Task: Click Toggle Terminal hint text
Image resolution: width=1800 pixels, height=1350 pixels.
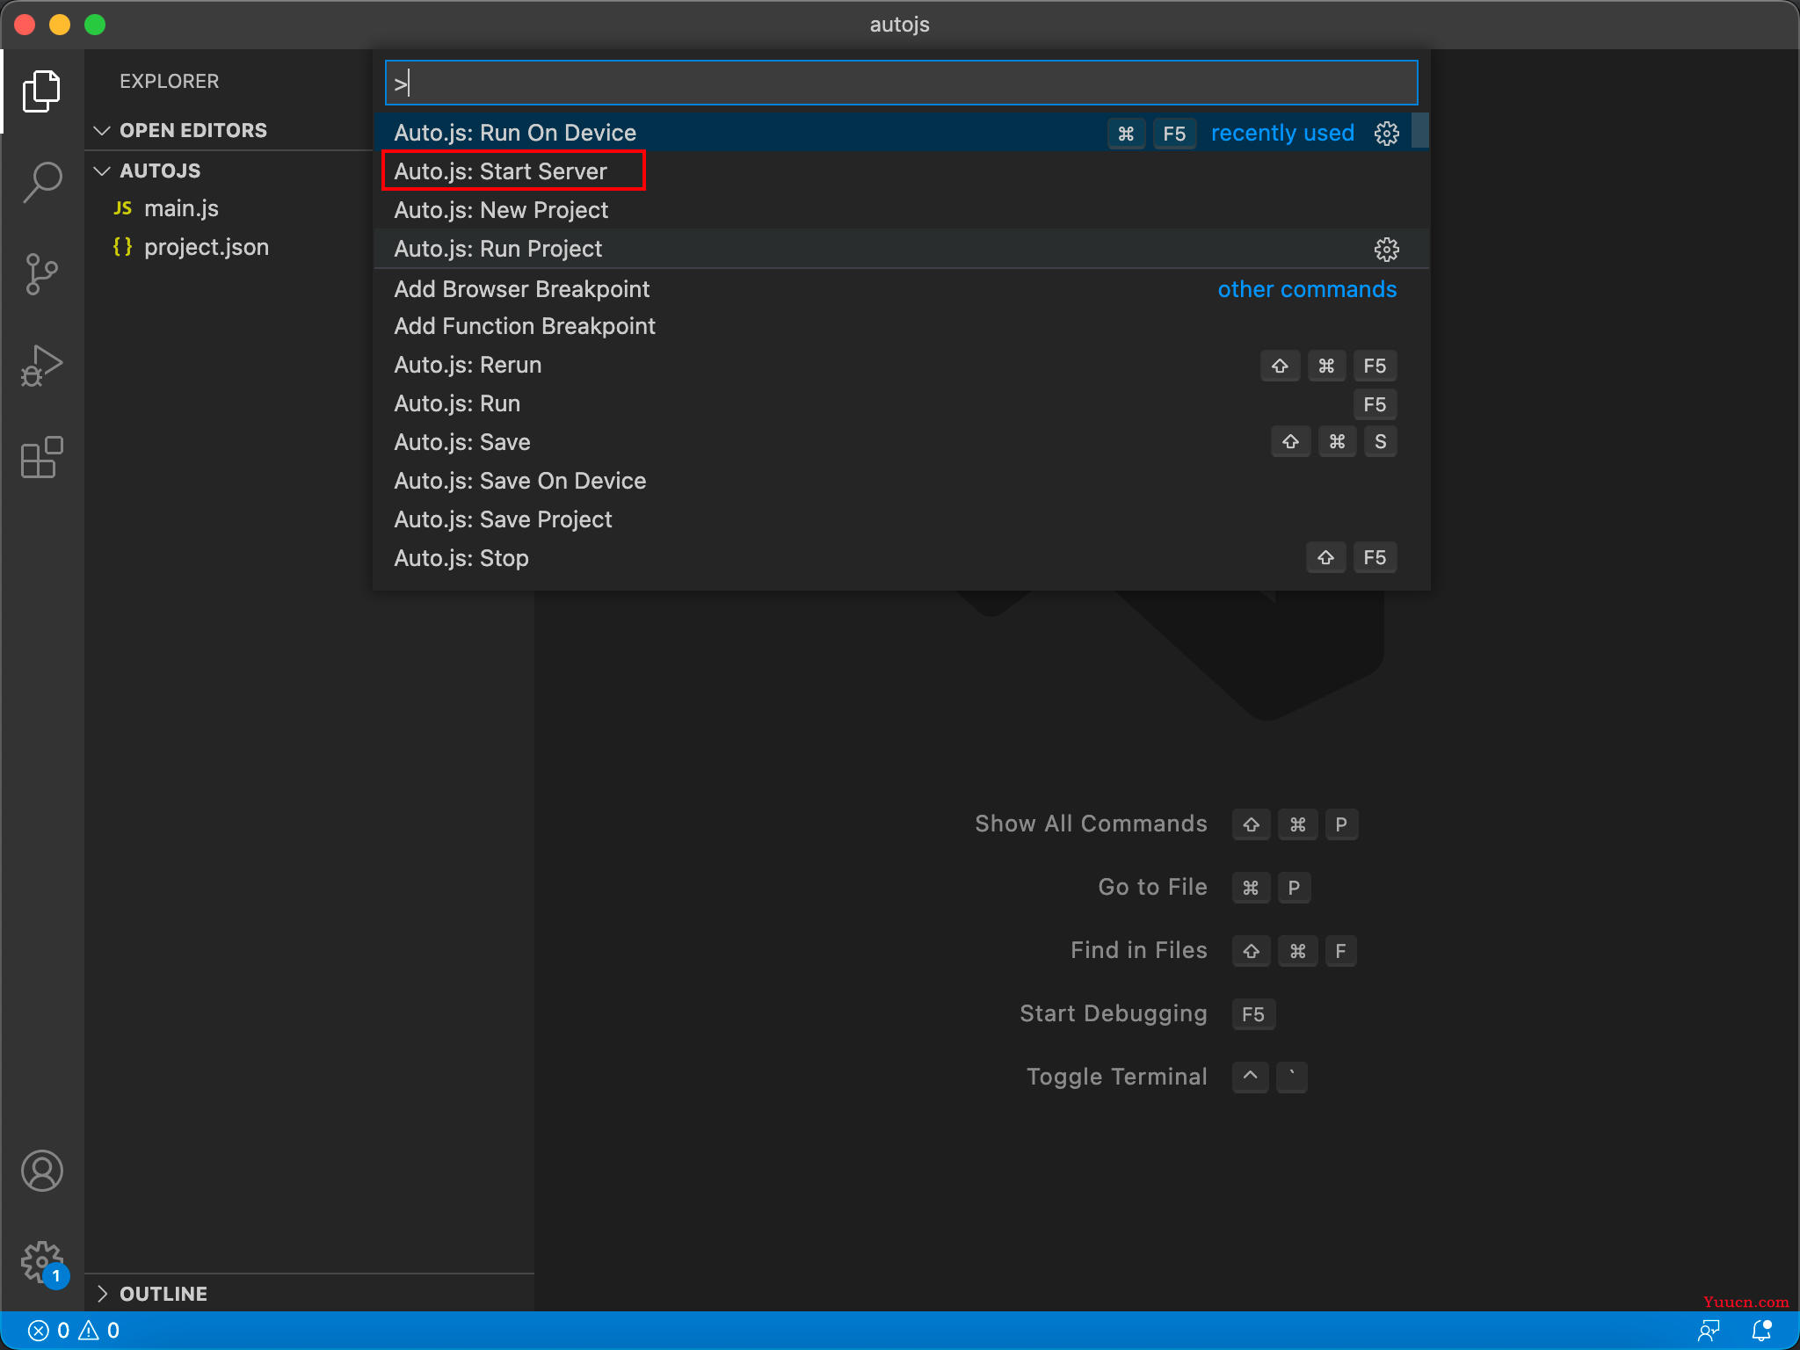Action: coord(1116,1077)
